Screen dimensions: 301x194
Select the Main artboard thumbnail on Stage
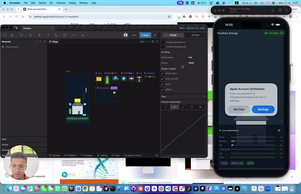click(x=78, y=98)
